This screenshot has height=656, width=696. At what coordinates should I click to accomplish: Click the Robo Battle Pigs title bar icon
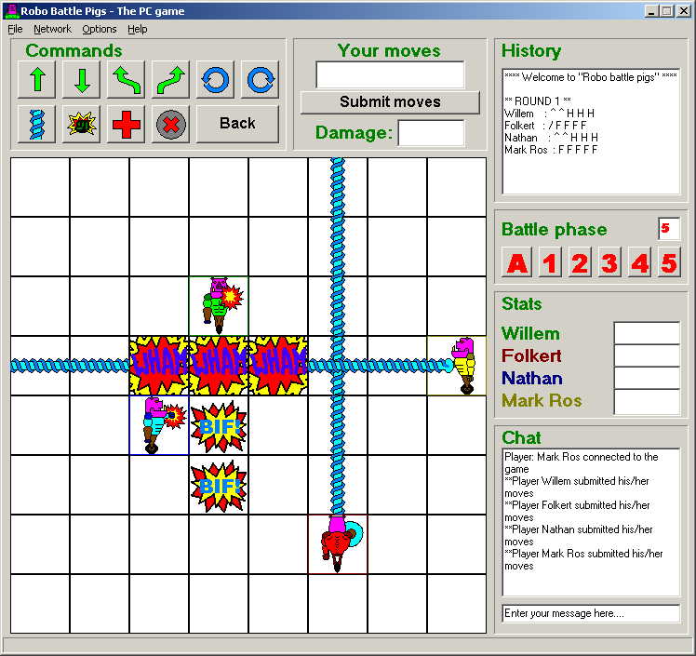pos(12,10)
